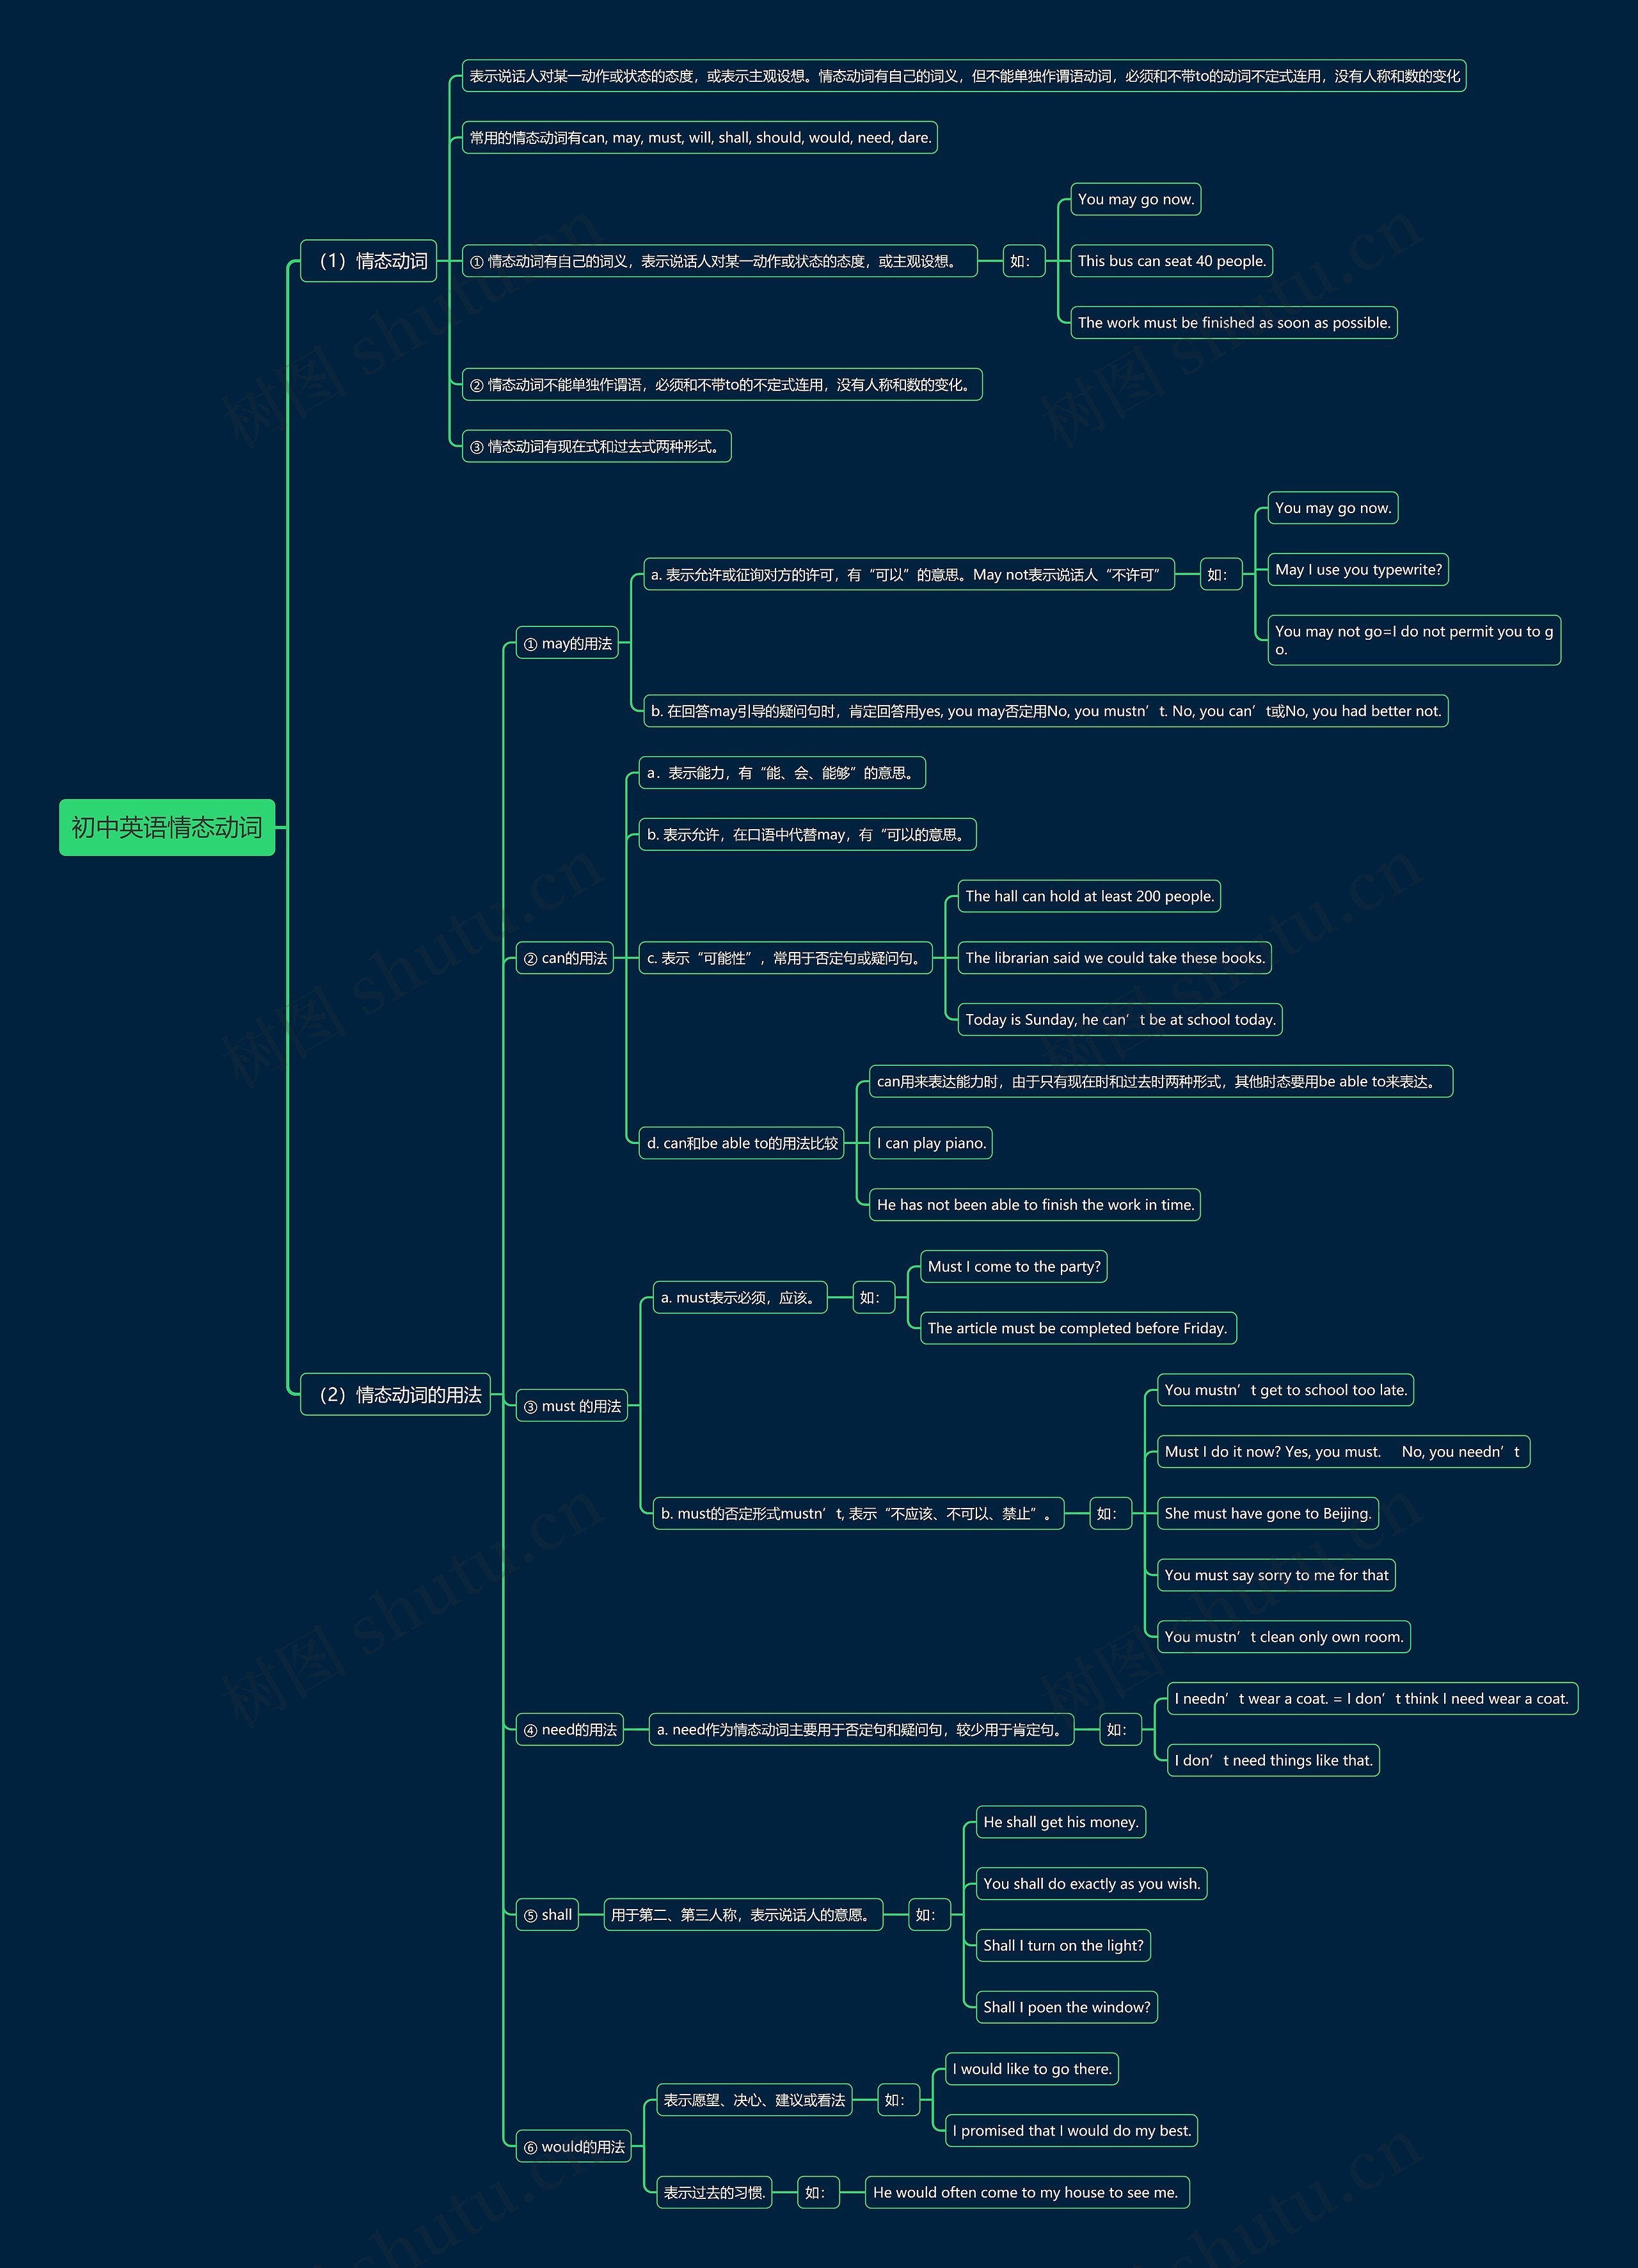This screenshot has width=1638, height=2268.
Task: Click node 表示愿望、决心、建议或看法
Action: click(x=754, y=2100)
